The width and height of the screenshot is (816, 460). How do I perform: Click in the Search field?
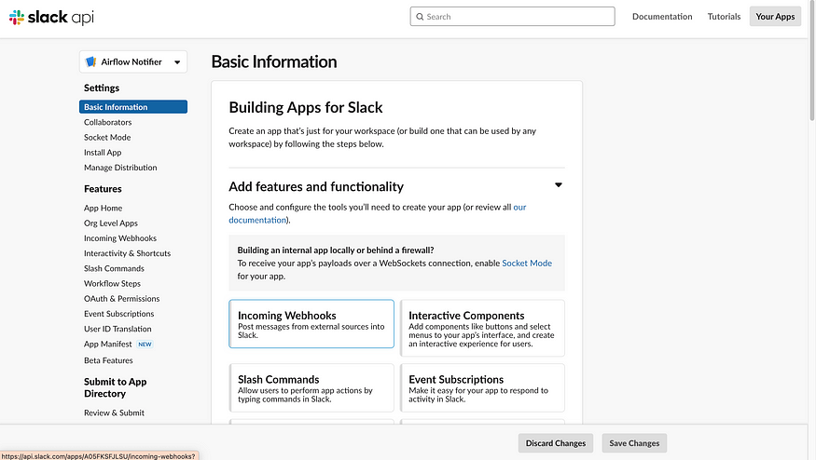point(512,17)
